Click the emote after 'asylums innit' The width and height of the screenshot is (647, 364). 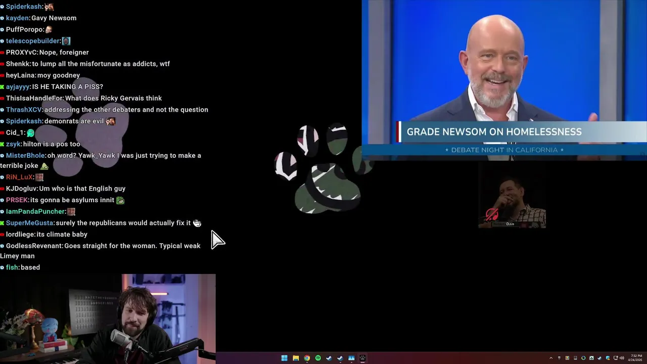click(x=120, y=200)
